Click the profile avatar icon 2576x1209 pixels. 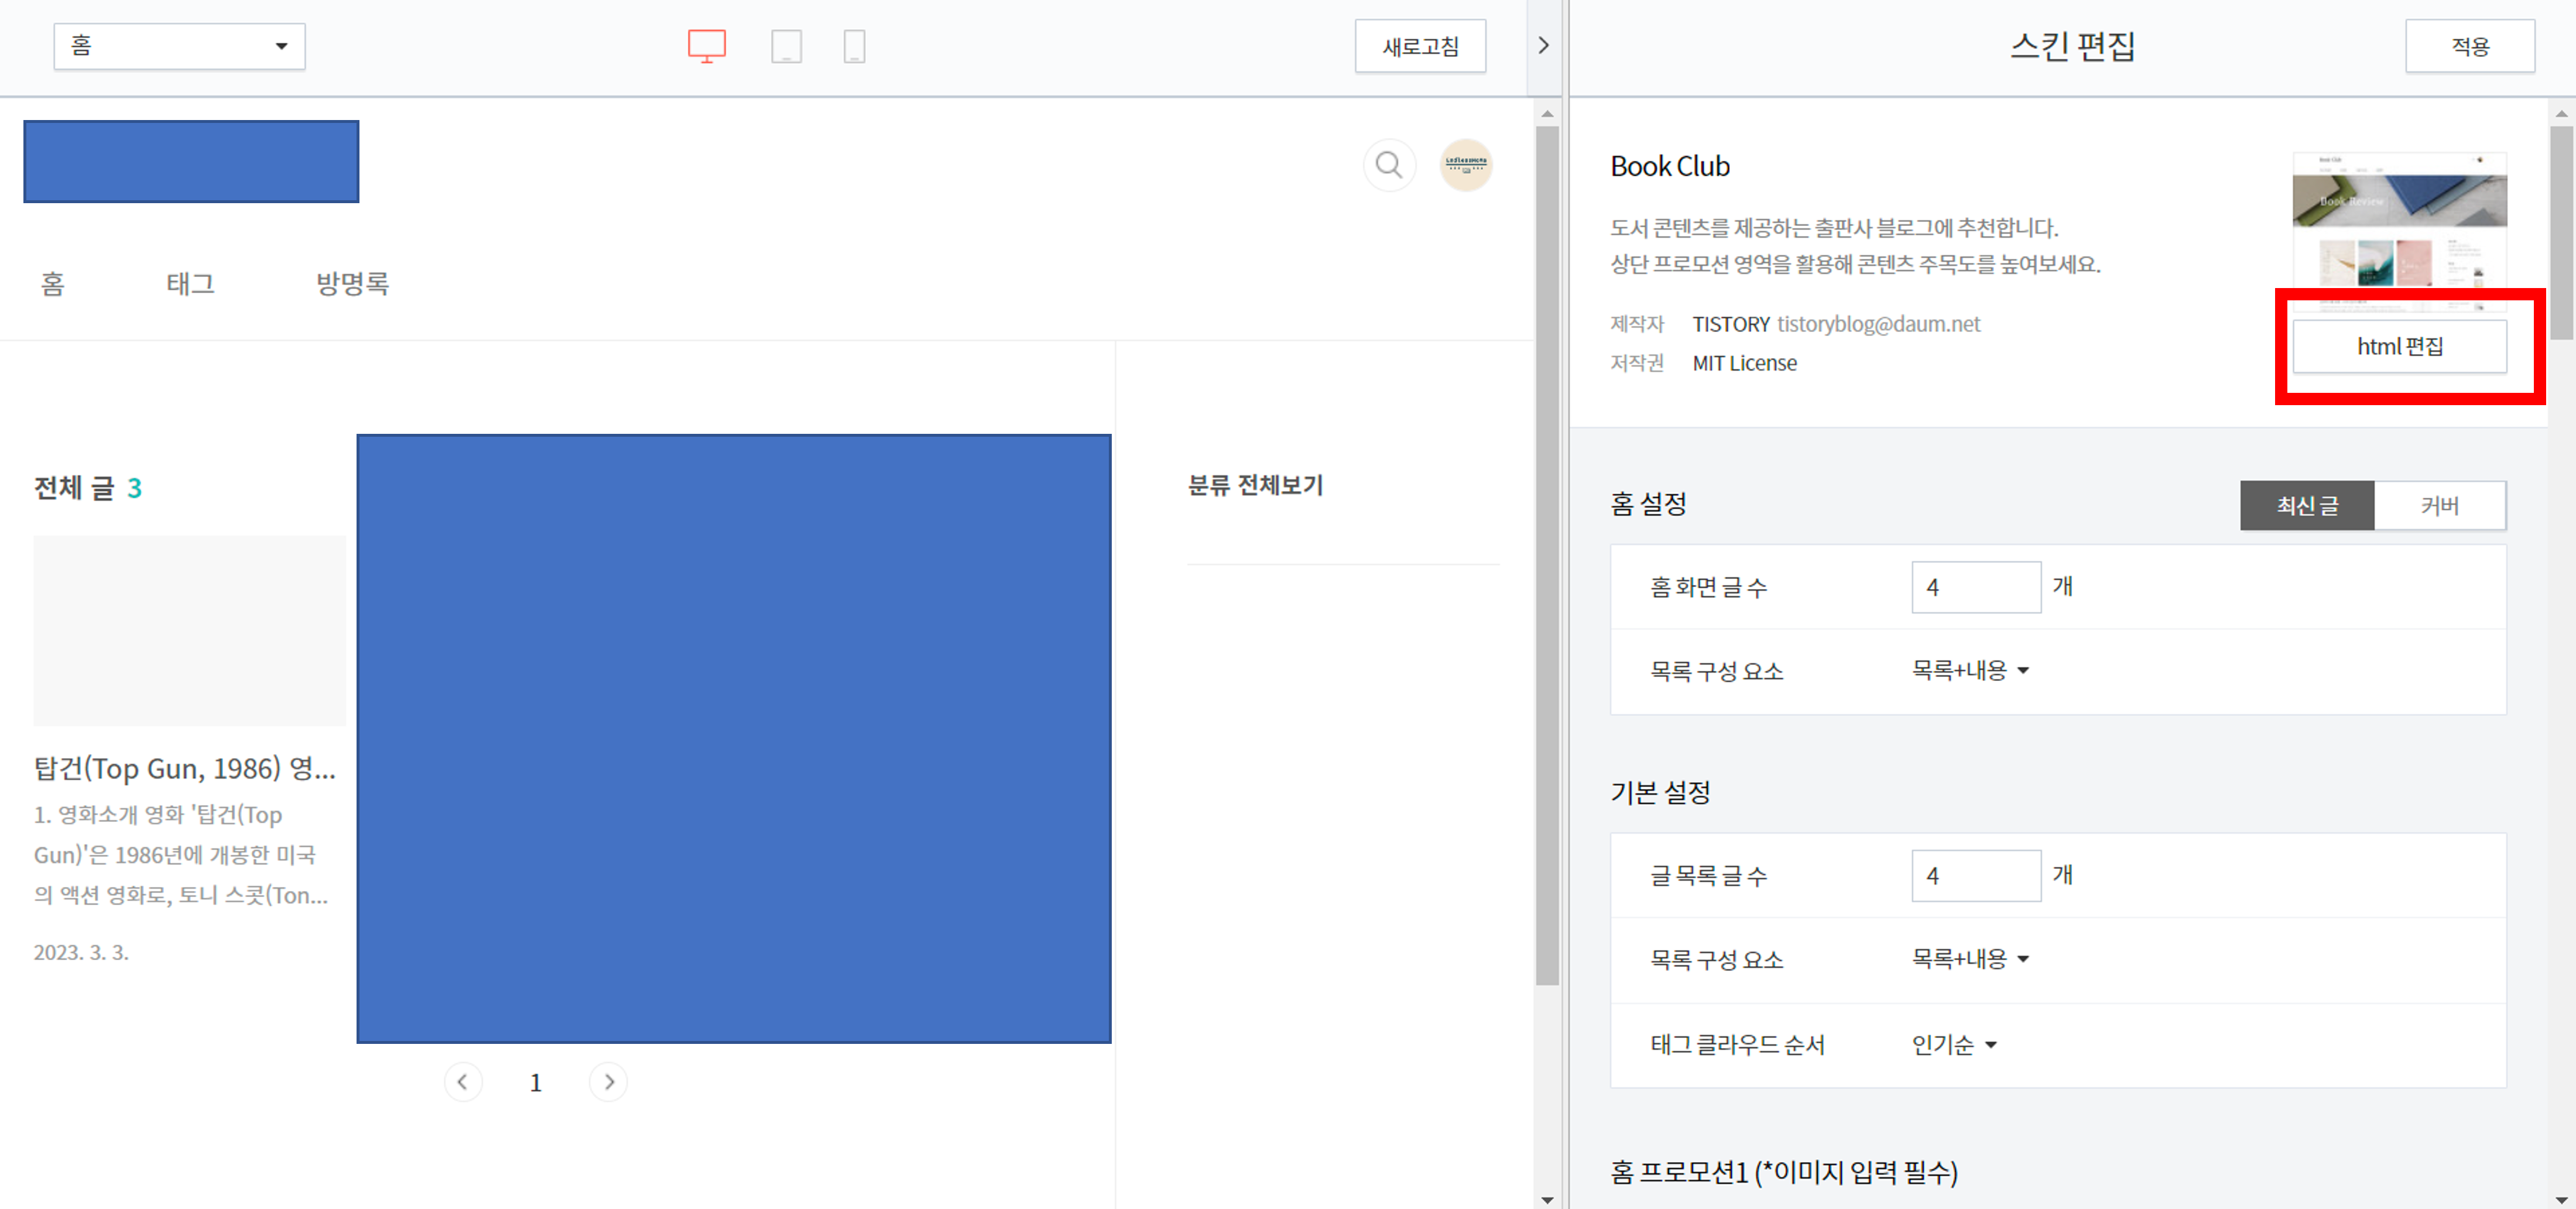[x=1465, y=165]
